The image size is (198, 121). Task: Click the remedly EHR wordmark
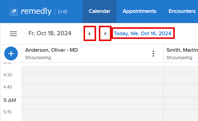tap(44, 11)
